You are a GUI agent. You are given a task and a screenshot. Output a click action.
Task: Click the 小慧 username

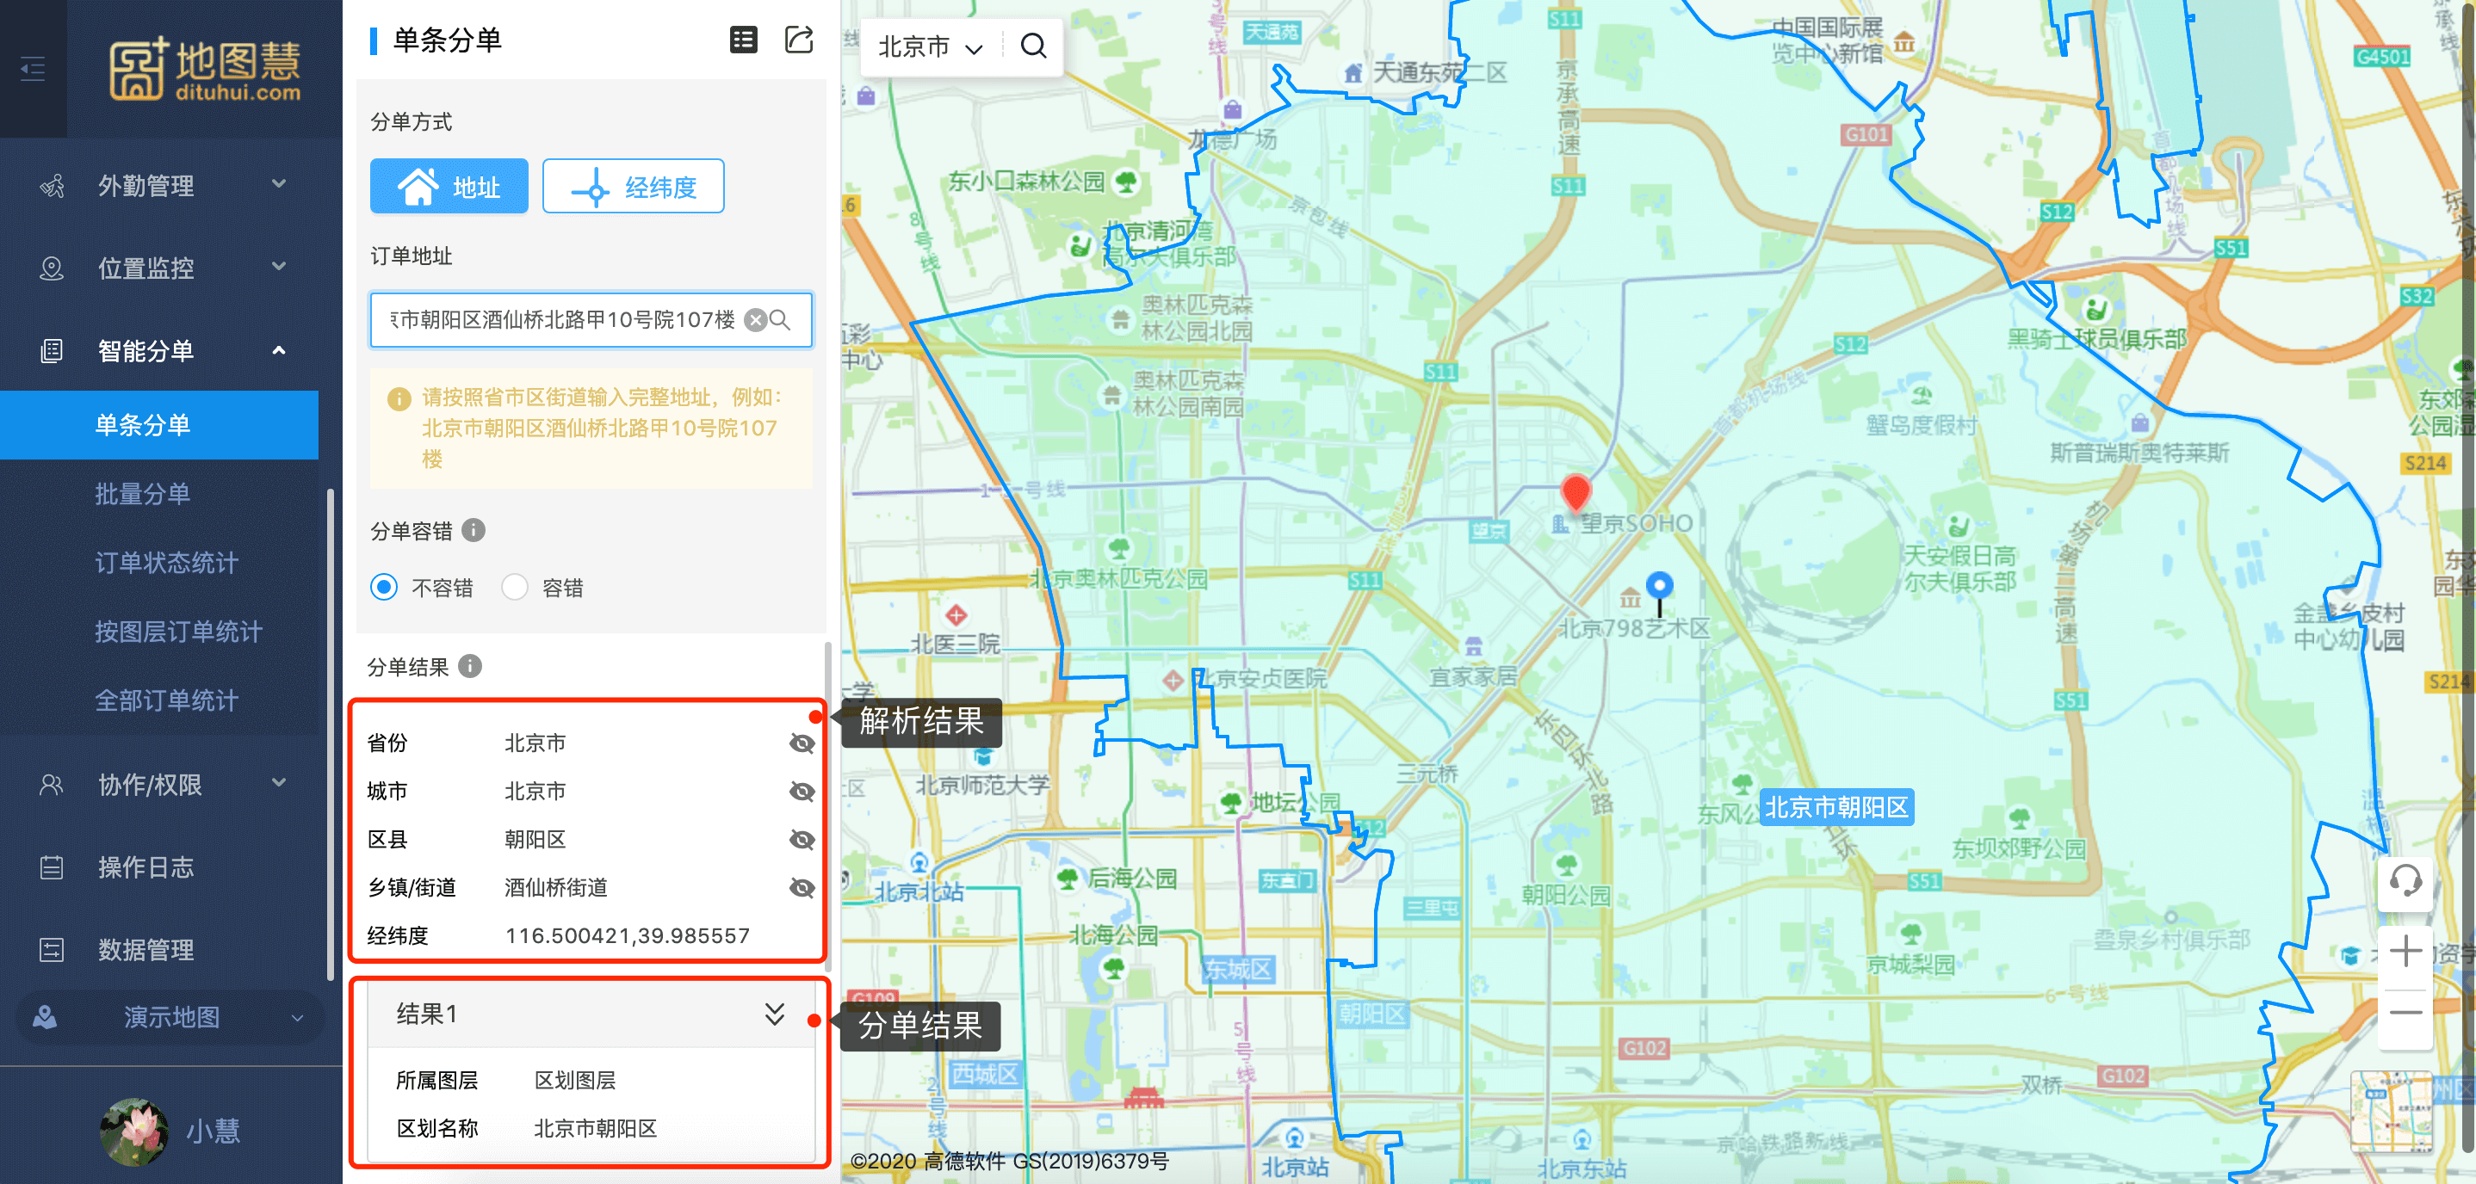(214, 1132)
